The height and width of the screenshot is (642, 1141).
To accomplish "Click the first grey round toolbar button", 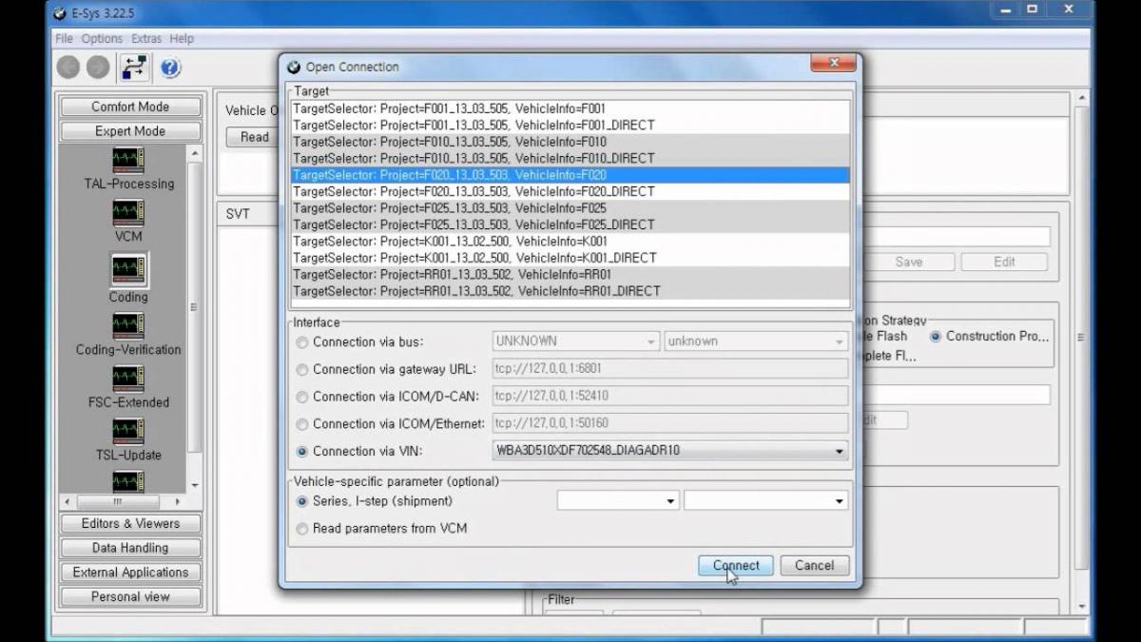I will [68, 68].
